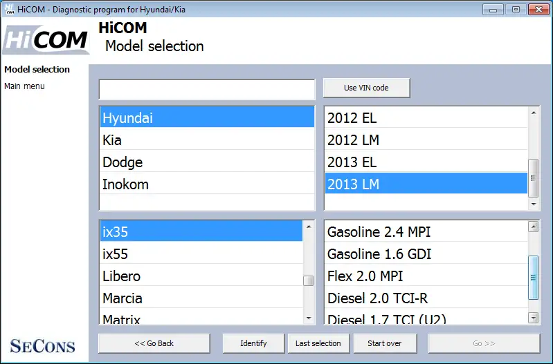Click the VIN search text field
The height and width of the screenshot is (364, 553).
[207, 89]
